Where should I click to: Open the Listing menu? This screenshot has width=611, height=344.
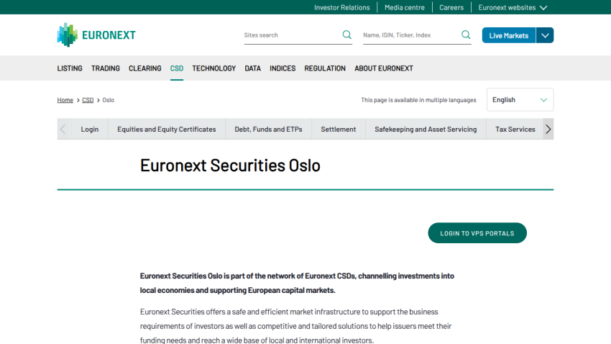tap(70, 68)
